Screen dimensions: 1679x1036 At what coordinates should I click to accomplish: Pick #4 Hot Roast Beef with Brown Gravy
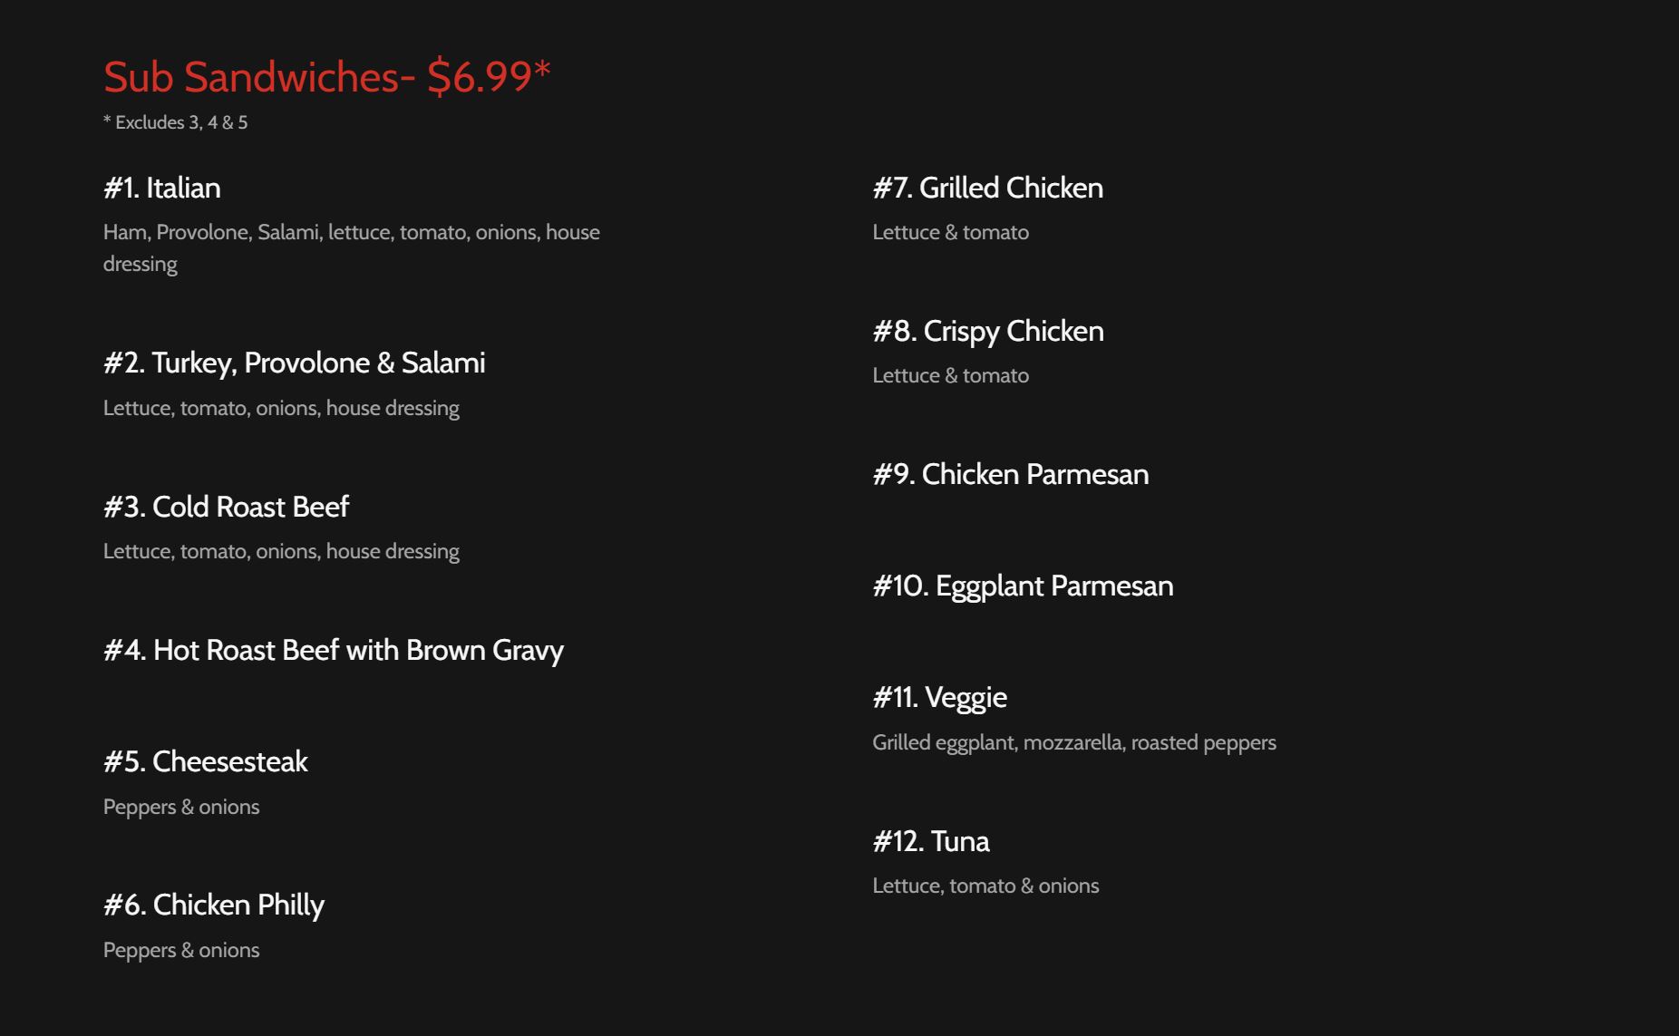(x=333, y=650)
